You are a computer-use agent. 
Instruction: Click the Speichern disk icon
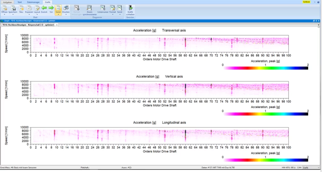13,8
